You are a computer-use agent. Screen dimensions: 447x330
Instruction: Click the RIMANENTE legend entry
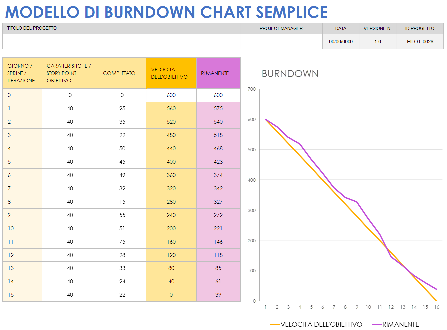[x=401, y=324]
